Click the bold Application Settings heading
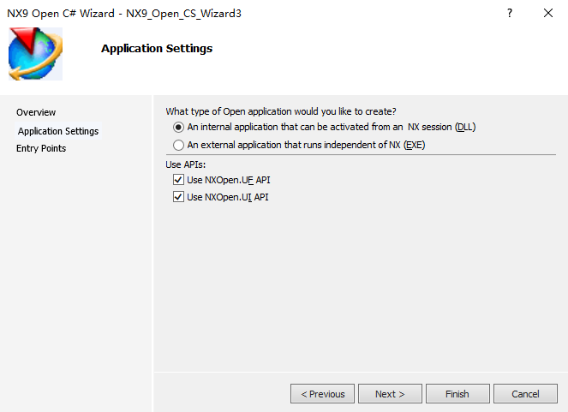Screen dimensions: 568x412 click(x=157, y=49)
